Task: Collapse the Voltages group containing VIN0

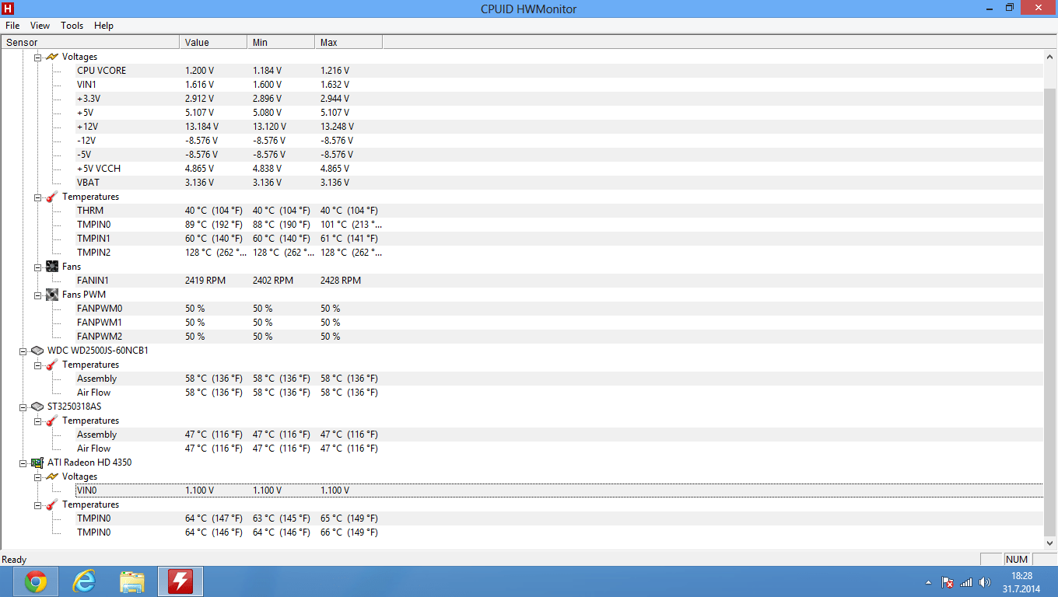Action: pos(37,477)
